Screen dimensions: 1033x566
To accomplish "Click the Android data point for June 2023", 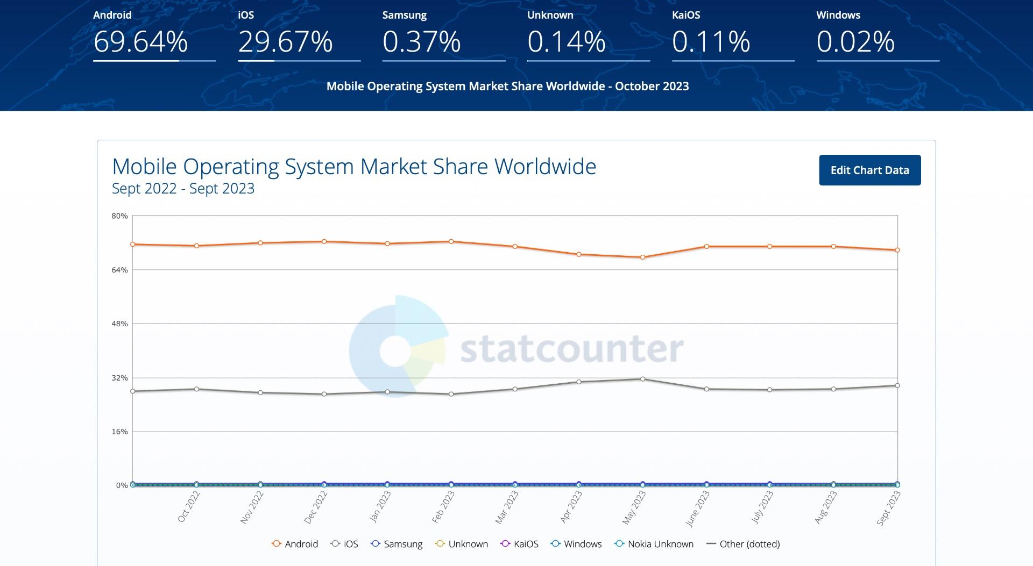I will click(x=706, y=247).
